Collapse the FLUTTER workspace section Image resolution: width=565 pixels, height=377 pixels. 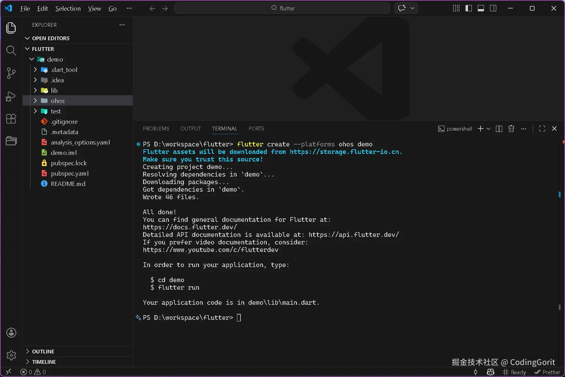pos(78,49)
